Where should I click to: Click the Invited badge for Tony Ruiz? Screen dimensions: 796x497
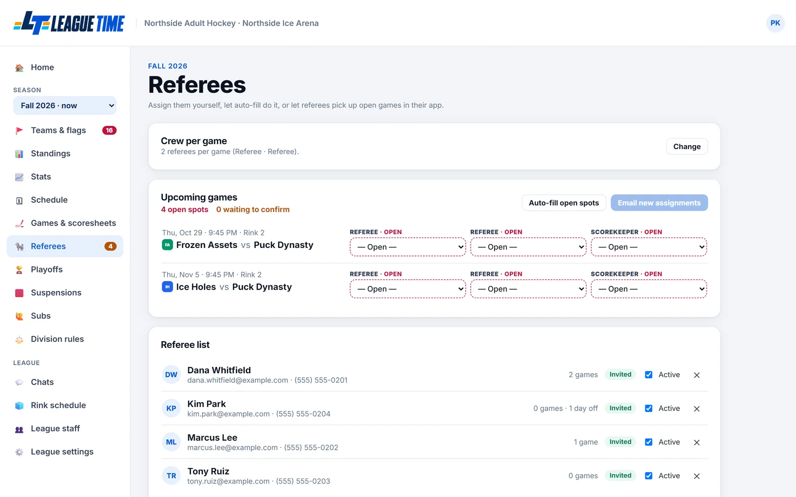coord(620,476)
